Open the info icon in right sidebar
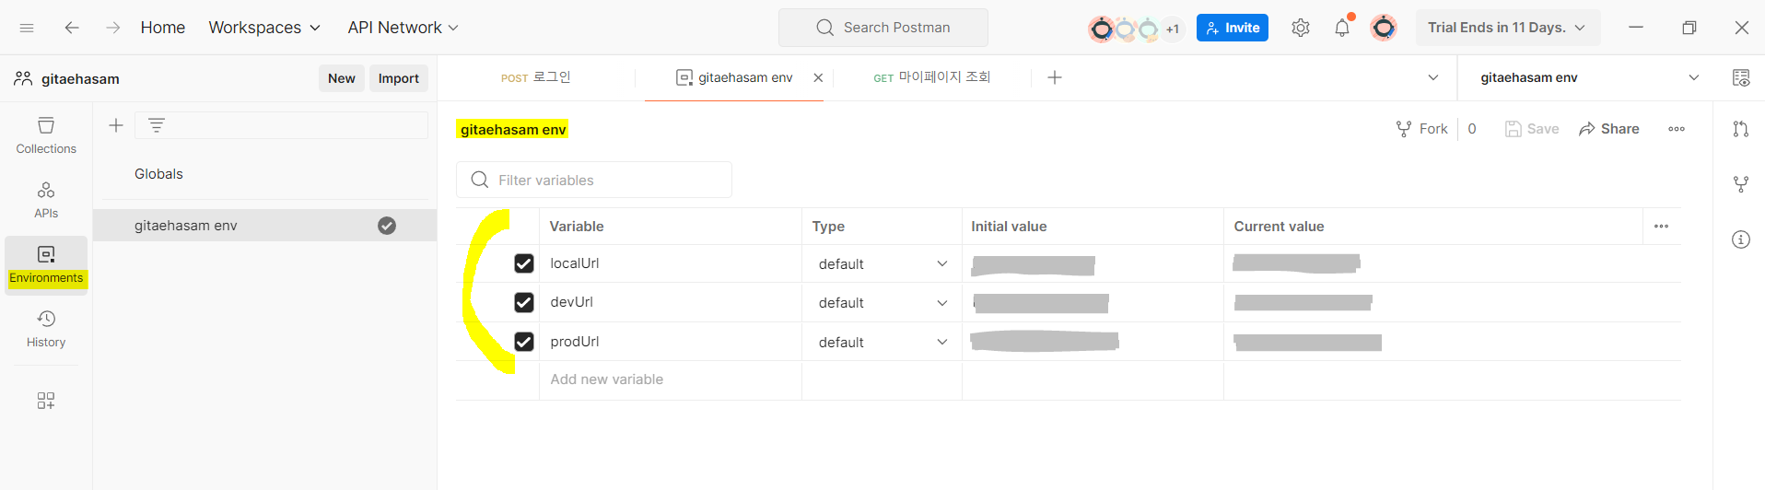 point(1741,239)
